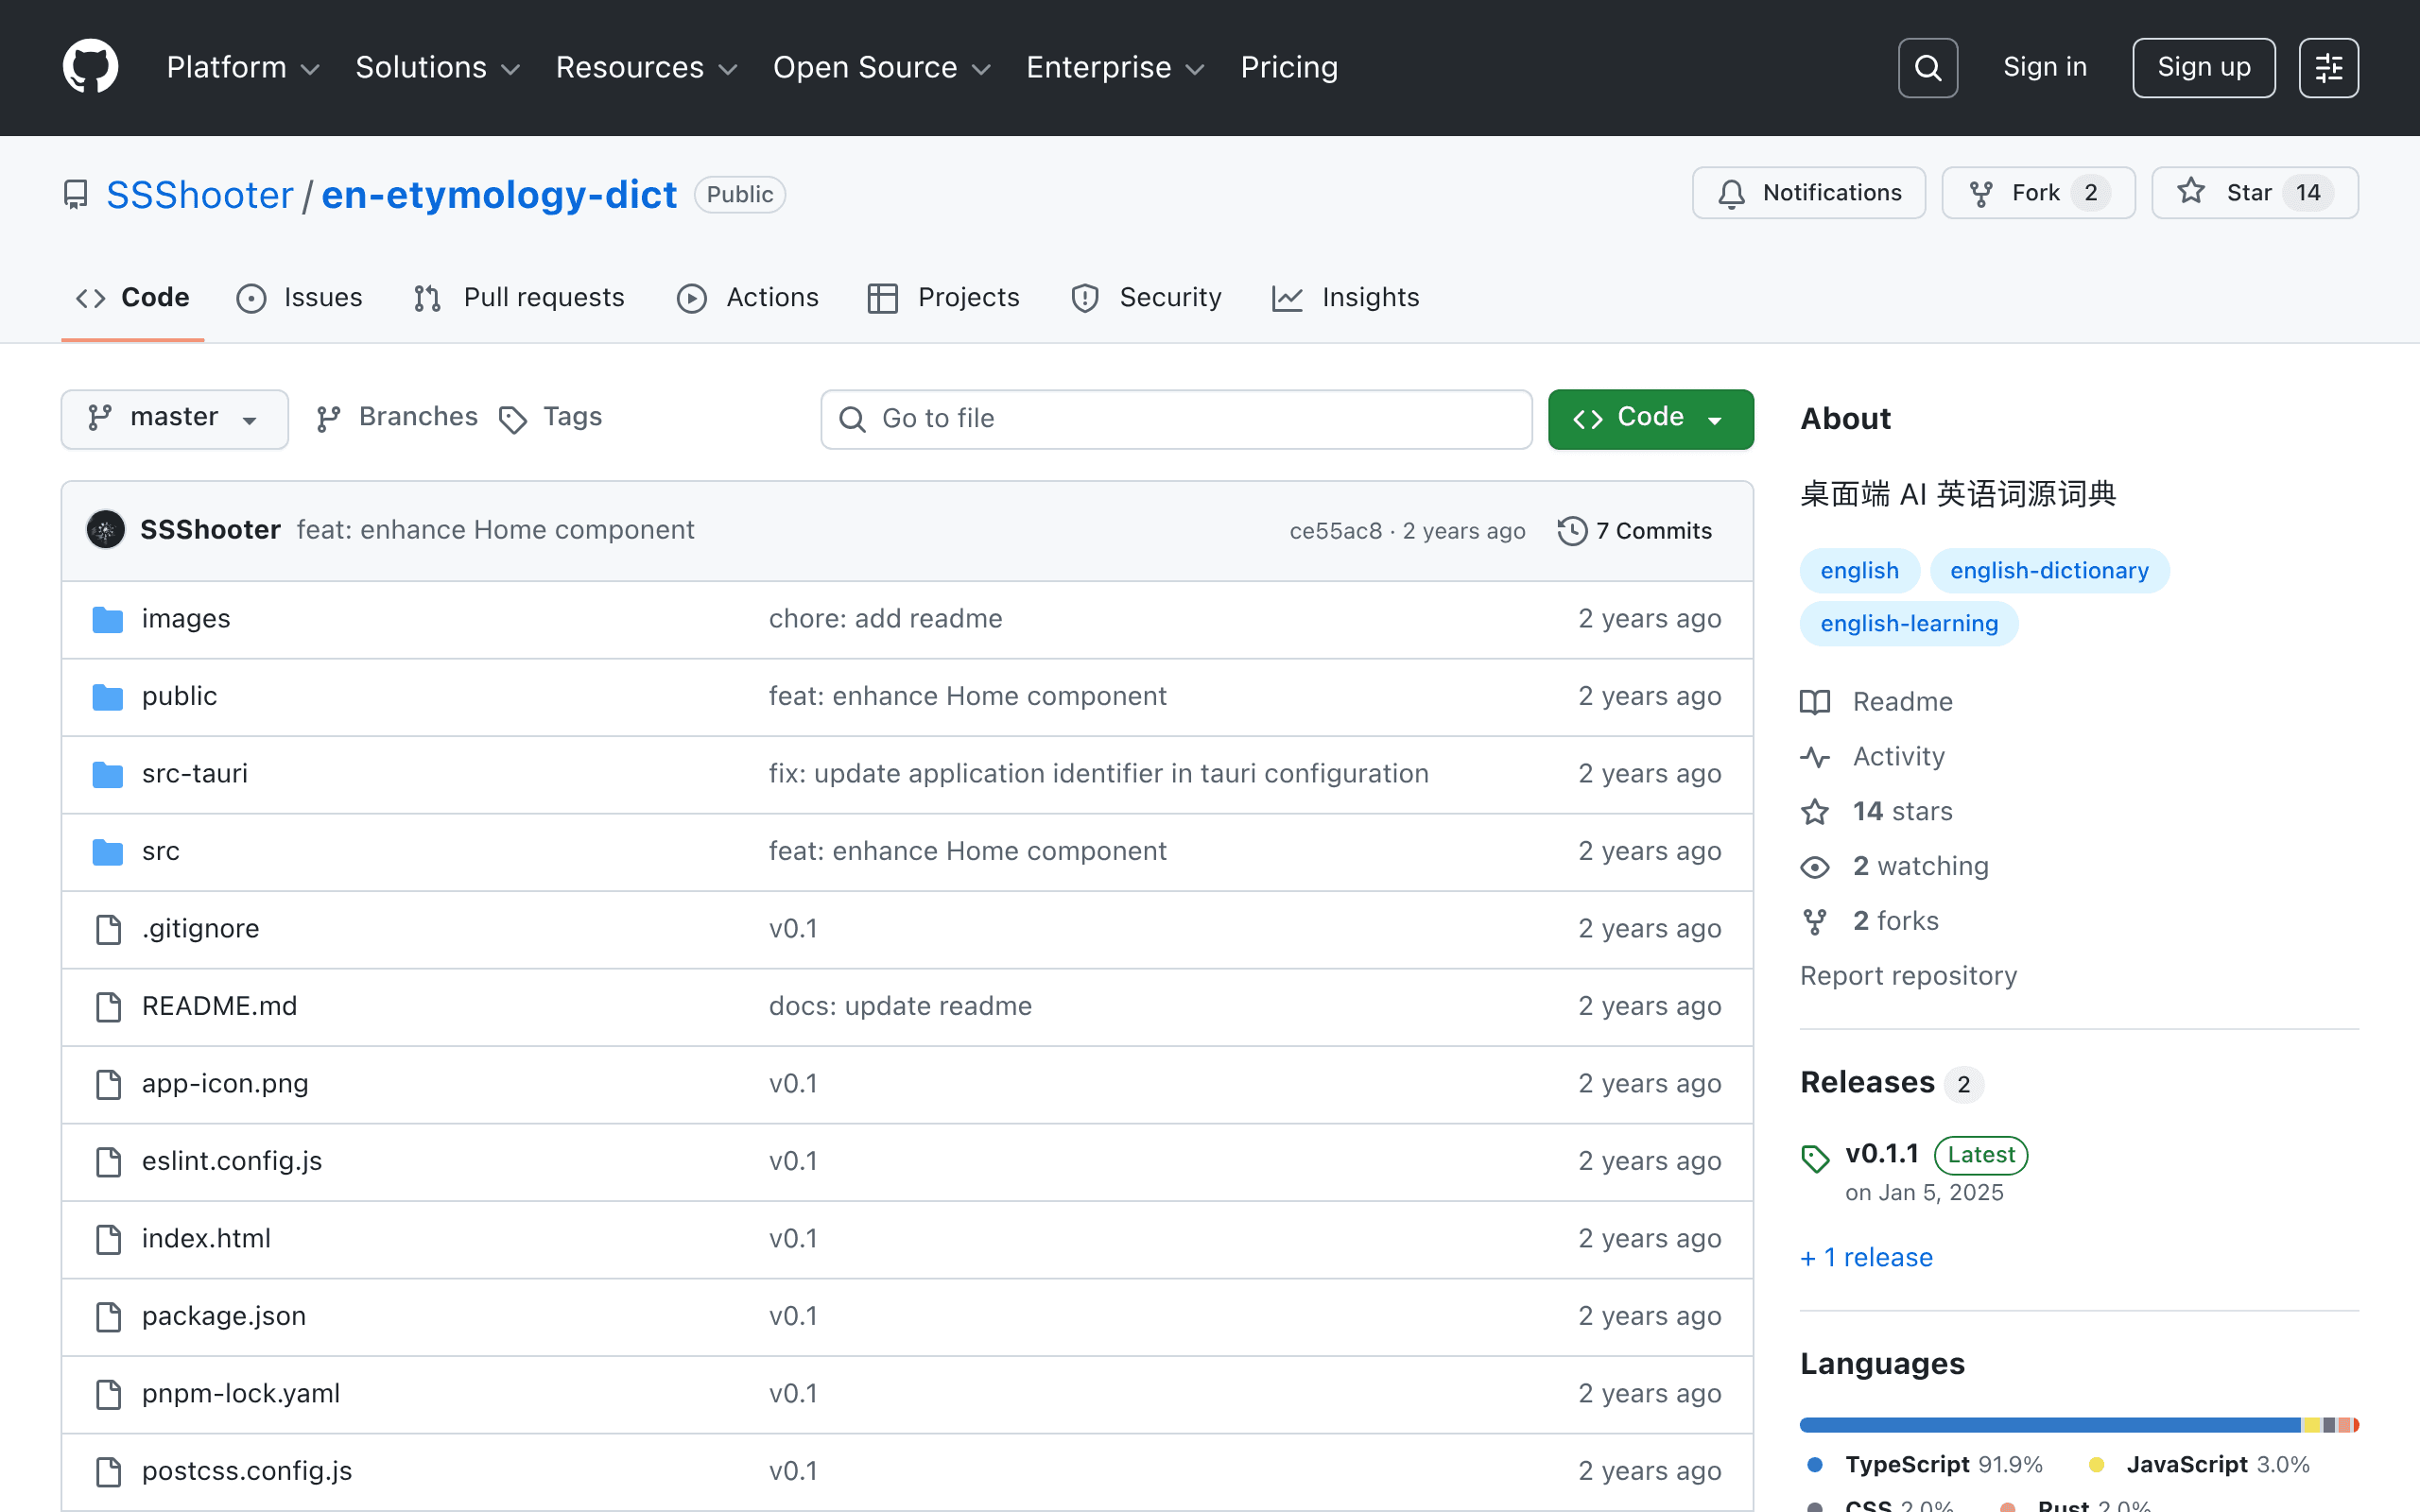Open commit hash ce55ac8
The image size is (2420, 1512).
(x=1335, y=531)
